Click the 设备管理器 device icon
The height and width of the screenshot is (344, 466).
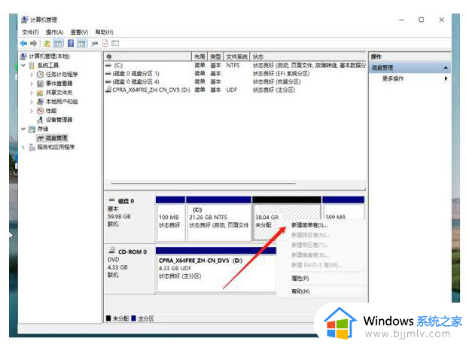coord(40,120)
